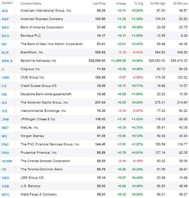The width and height of the screenshot is (189, 198).
Task: Open the C ticker link
Action: [x=3, y=69]
